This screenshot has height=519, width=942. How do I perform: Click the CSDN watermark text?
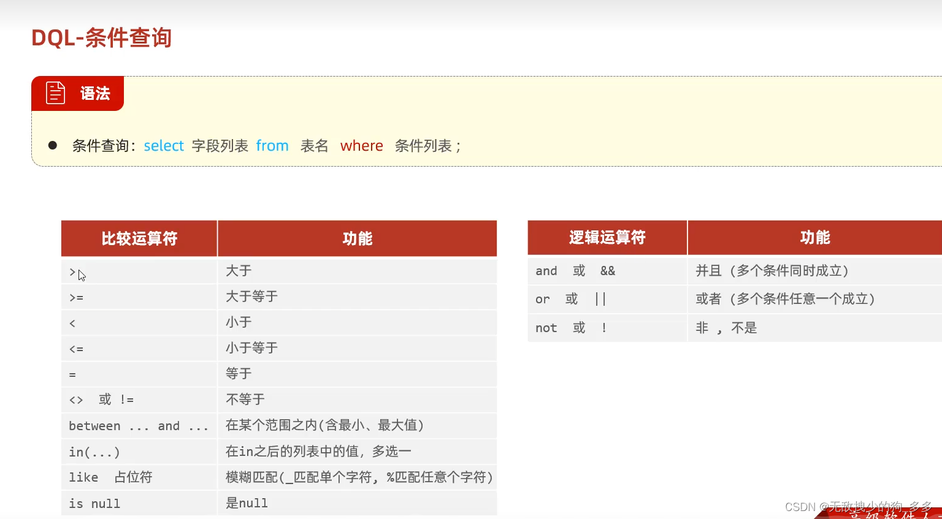click(857, 507)
